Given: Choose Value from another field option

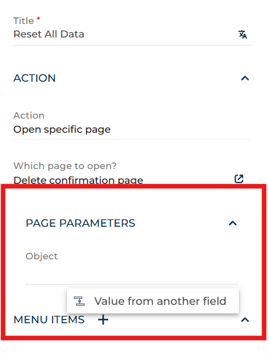Looking at the screenshot, I should tap(153, 301).
